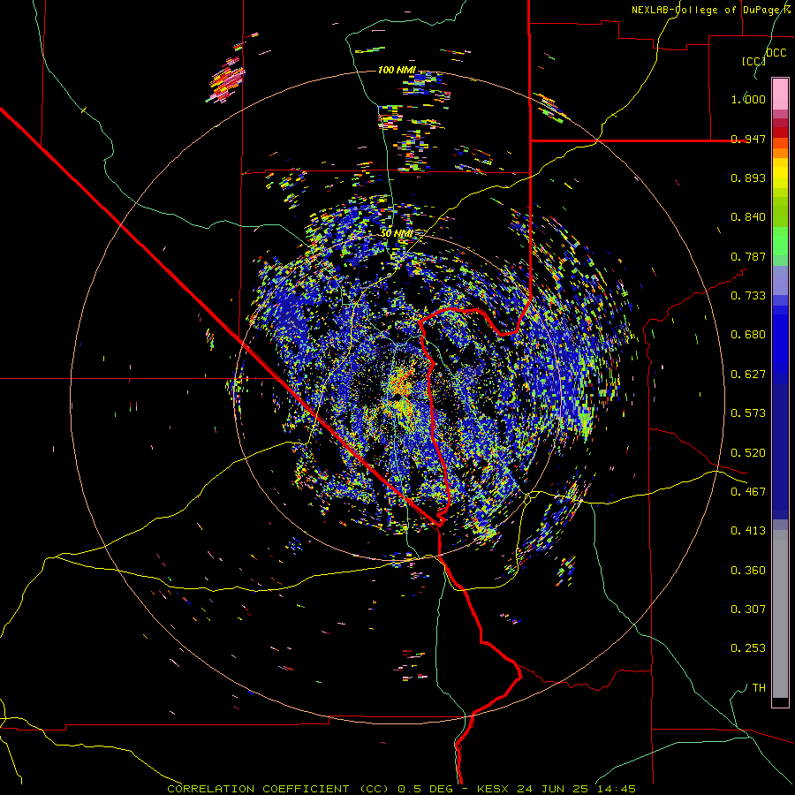
Task: Click the 1.000 legend value
Action: pyautogui.click(x=748, y=99)
